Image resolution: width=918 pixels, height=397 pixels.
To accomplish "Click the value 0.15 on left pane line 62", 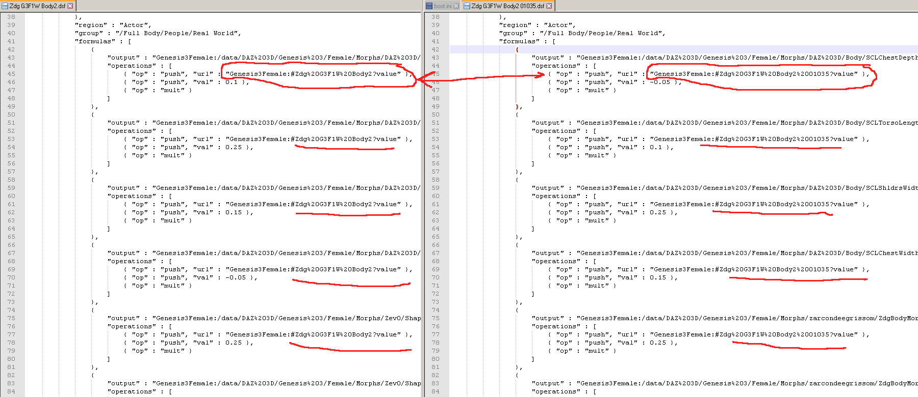I will (234, 212).
